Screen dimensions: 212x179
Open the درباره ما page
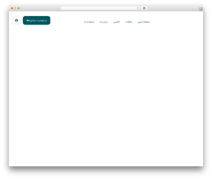(103, 22)
